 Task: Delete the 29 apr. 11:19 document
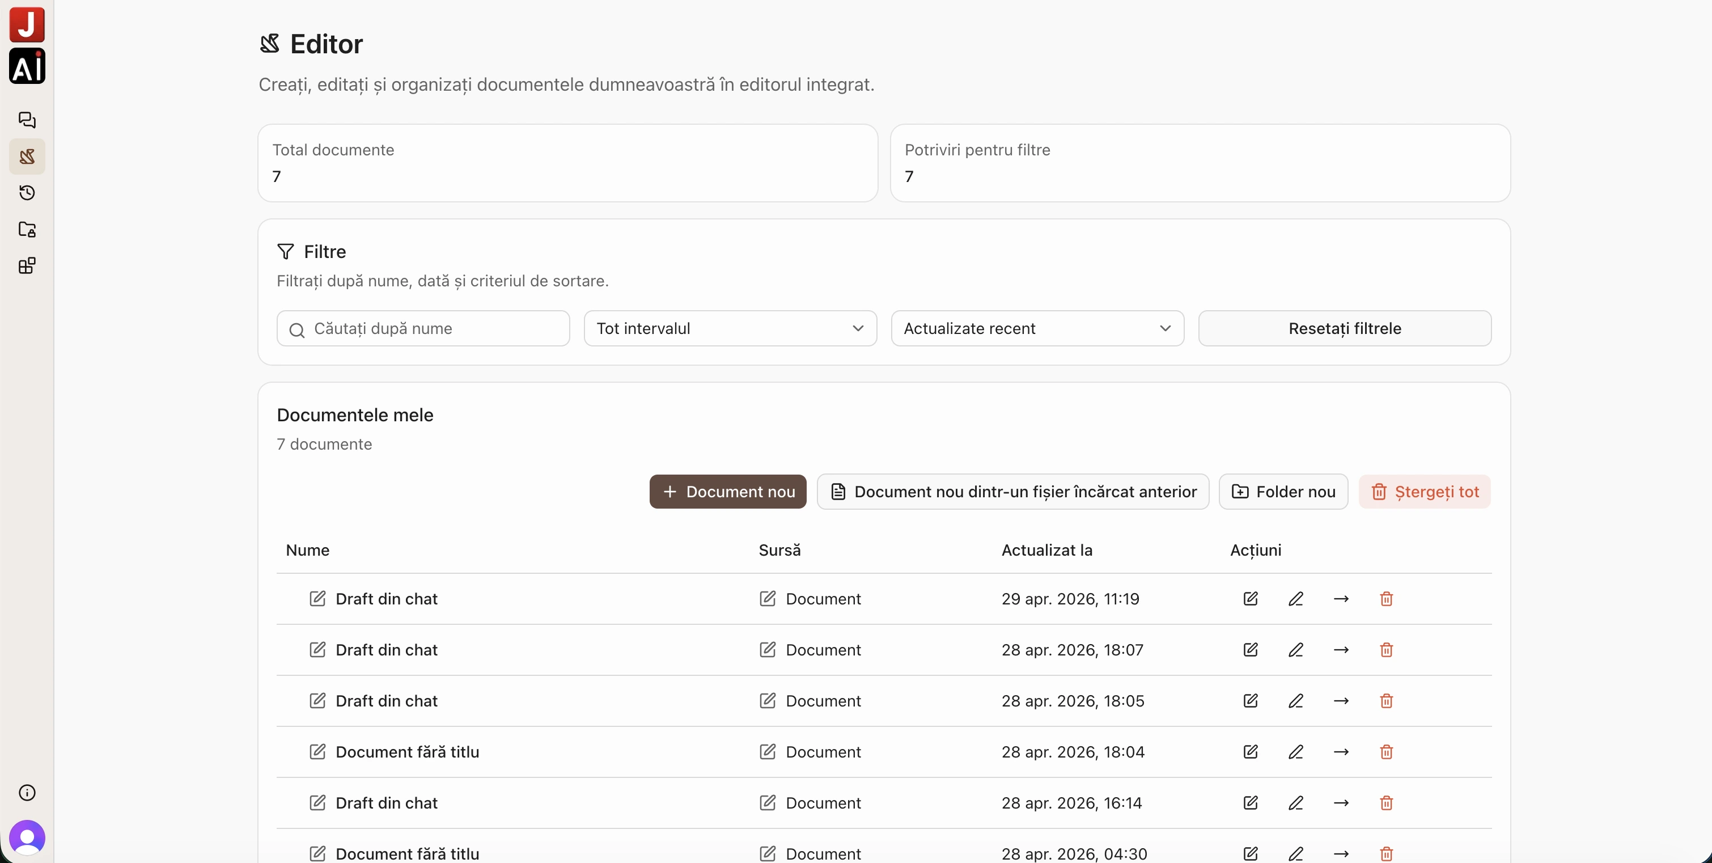click(1385, 598)
